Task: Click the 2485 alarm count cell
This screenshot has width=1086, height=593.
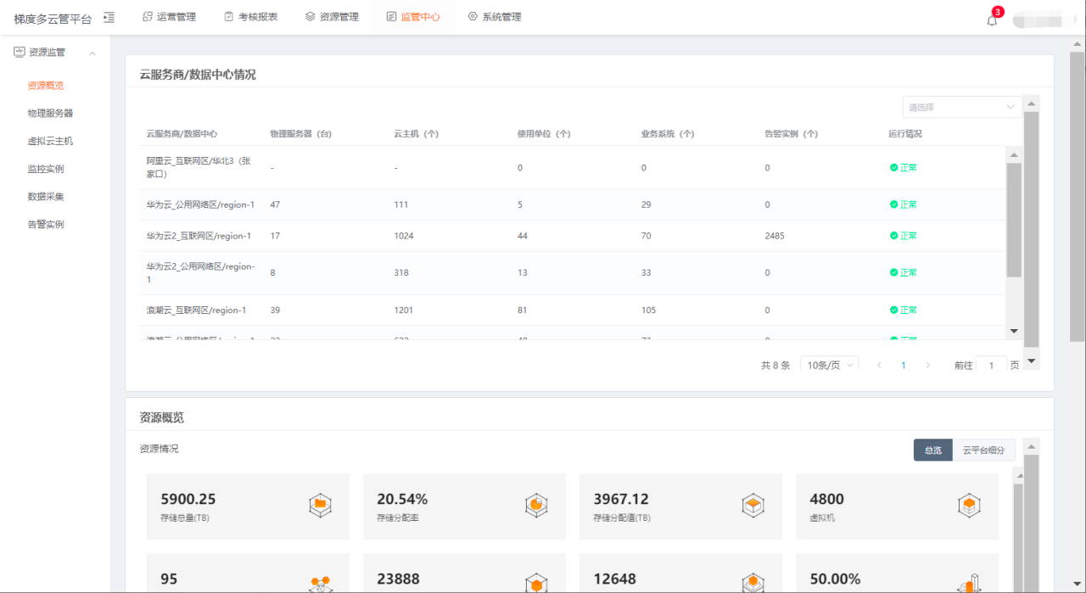Action: [x=775, y=236]
